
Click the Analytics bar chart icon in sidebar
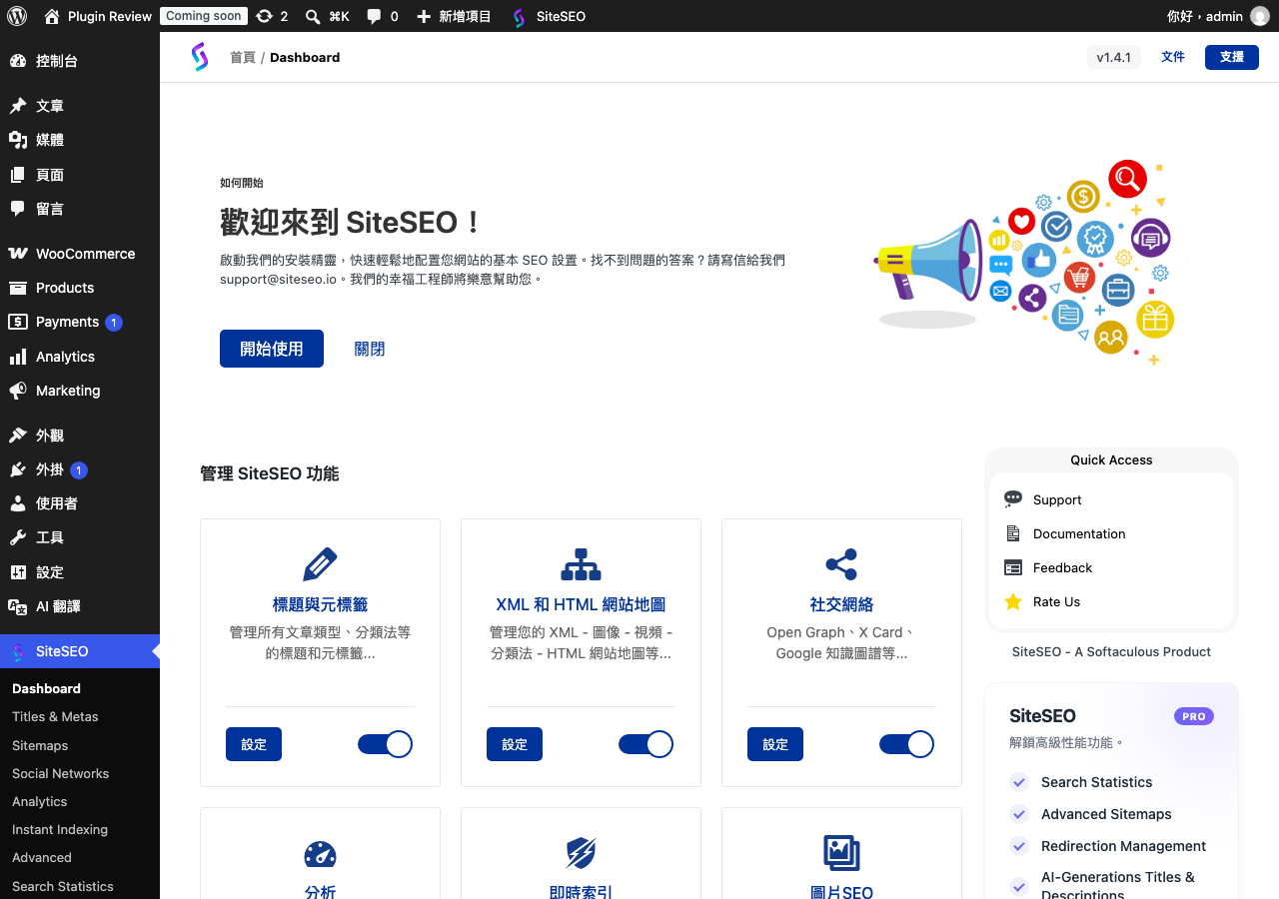18,357
